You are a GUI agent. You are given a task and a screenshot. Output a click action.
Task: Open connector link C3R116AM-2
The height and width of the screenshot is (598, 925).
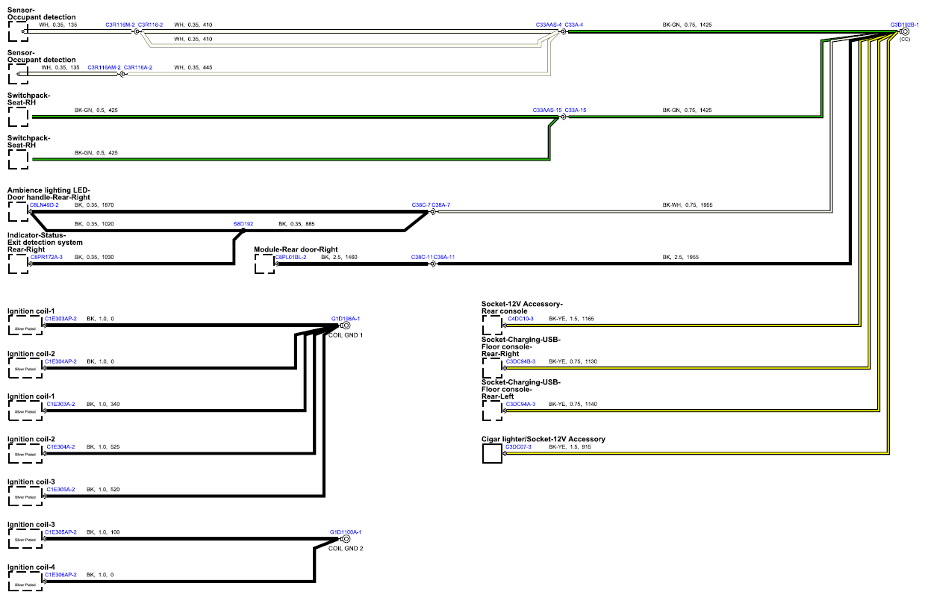[x=104, y=67]
